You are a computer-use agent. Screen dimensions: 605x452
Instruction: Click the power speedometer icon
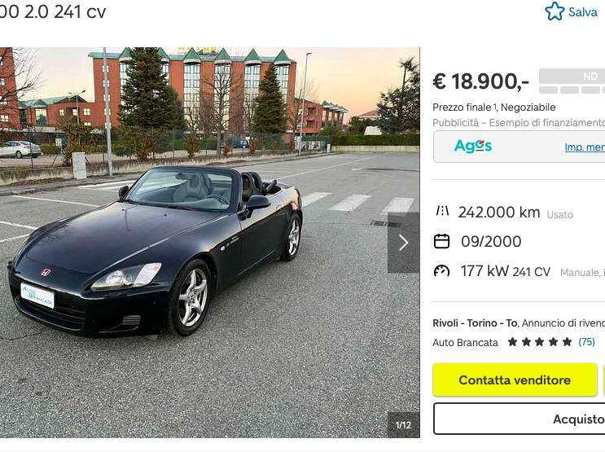[x=442, y=271]
